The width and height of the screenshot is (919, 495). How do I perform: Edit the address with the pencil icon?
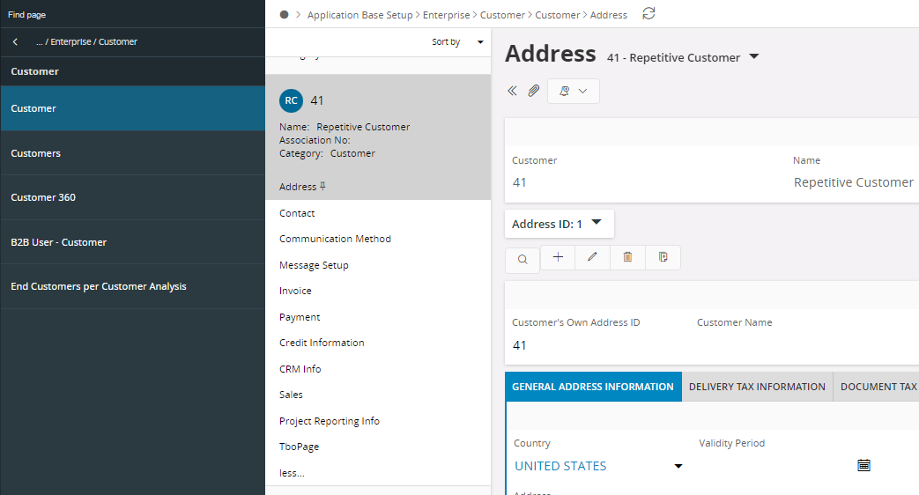(x=592, y=257)
